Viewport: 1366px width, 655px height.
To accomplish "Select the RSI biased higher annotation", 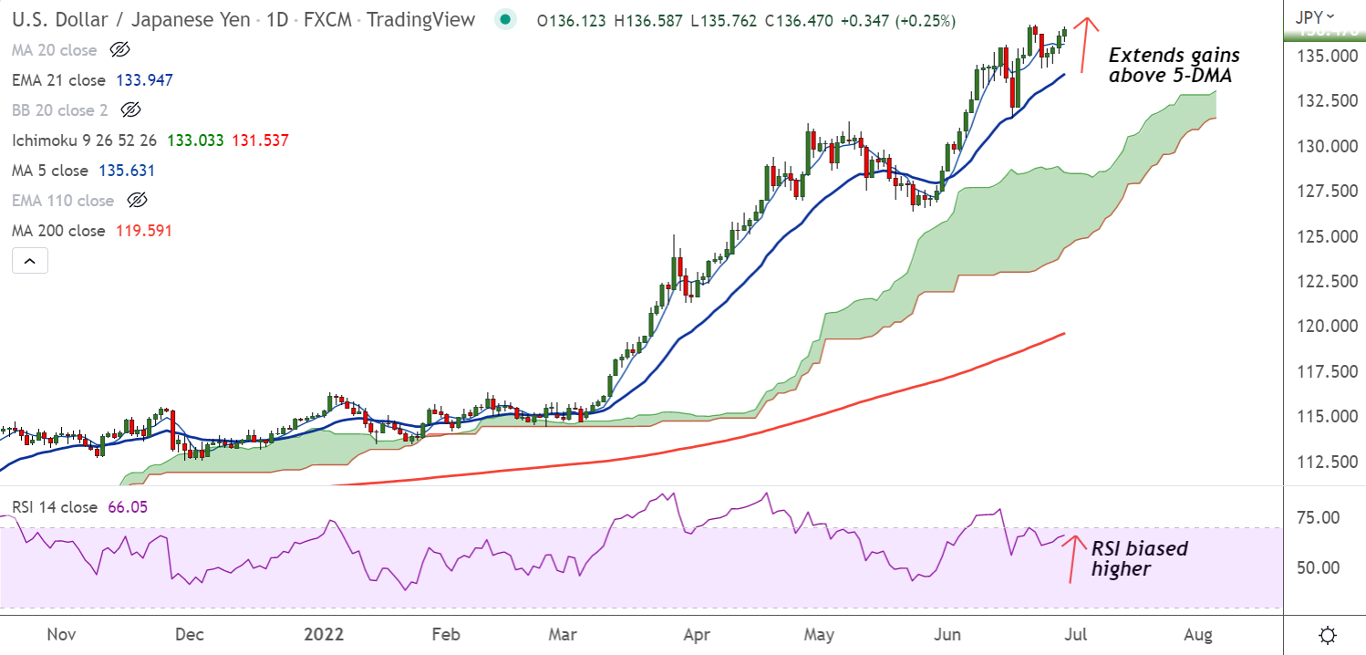I will point(1140,558).
